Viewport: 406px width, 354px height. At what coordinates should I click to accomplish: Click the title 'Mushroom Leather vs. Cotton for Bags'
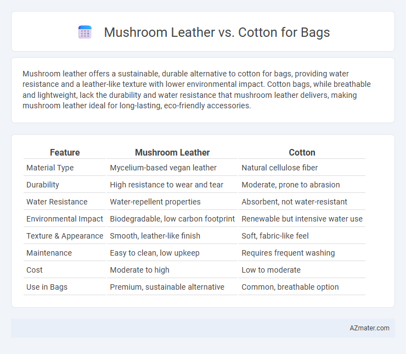point(217,32)
